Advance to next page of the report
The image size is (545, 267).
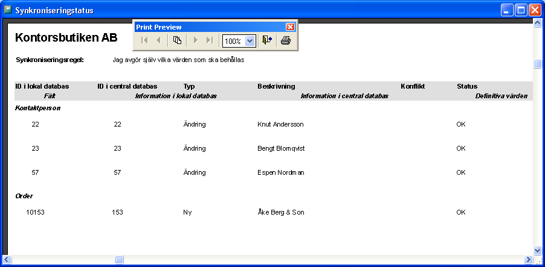point(195,40)
